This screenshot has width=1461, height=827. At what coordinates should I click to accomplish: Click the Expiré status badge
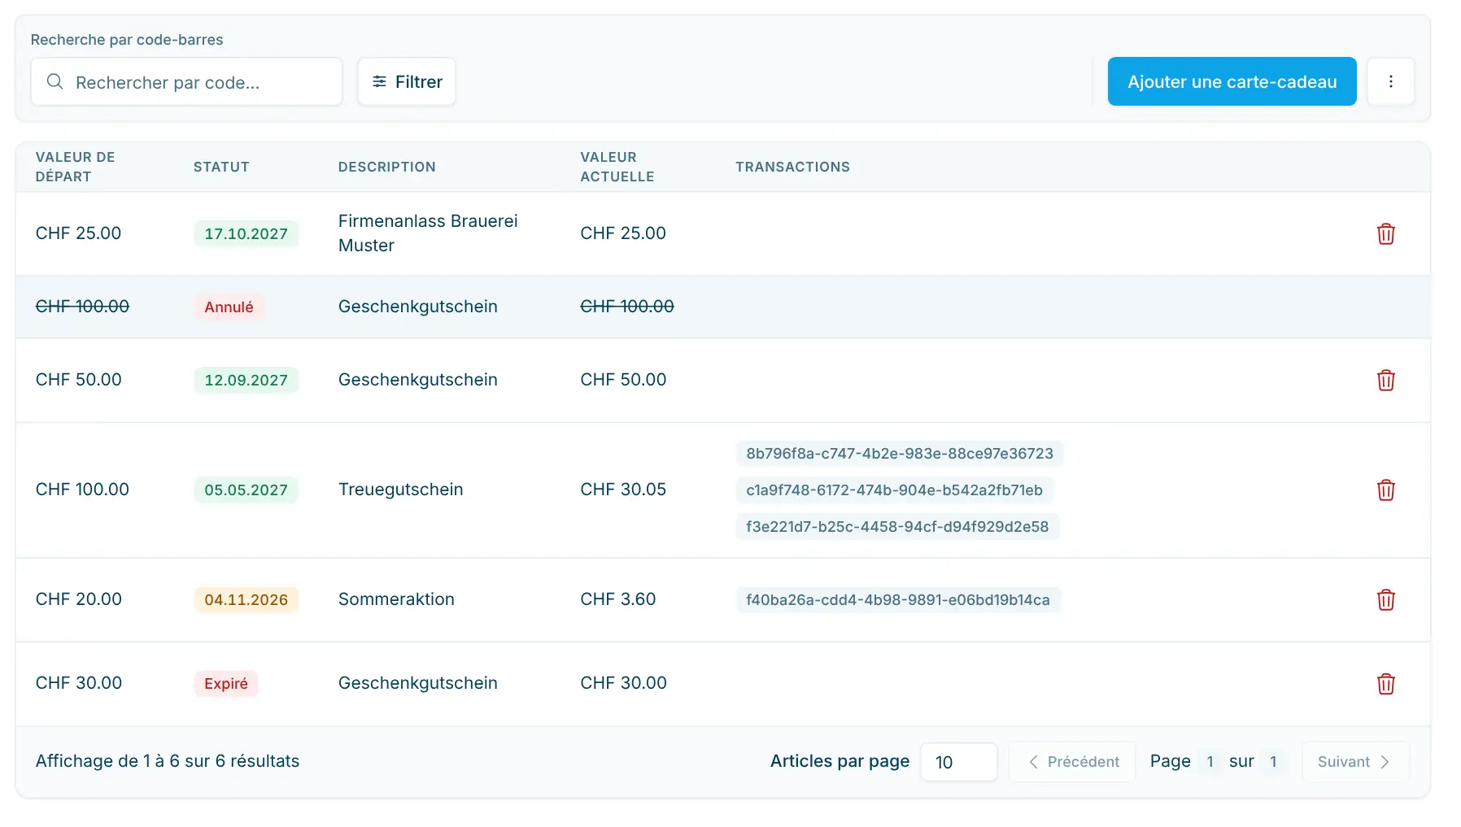pos(226,684)
